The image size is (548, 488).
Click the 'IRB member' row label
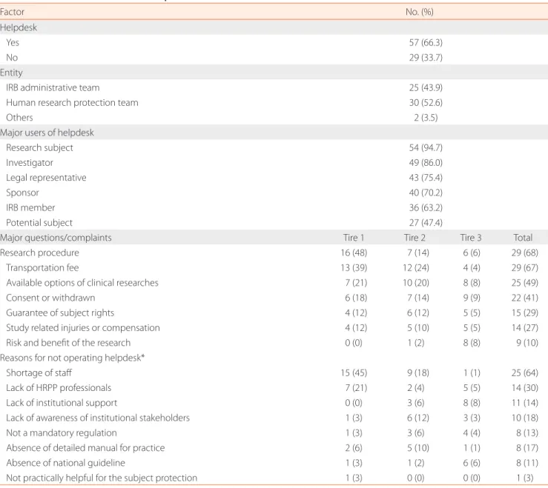30,207
